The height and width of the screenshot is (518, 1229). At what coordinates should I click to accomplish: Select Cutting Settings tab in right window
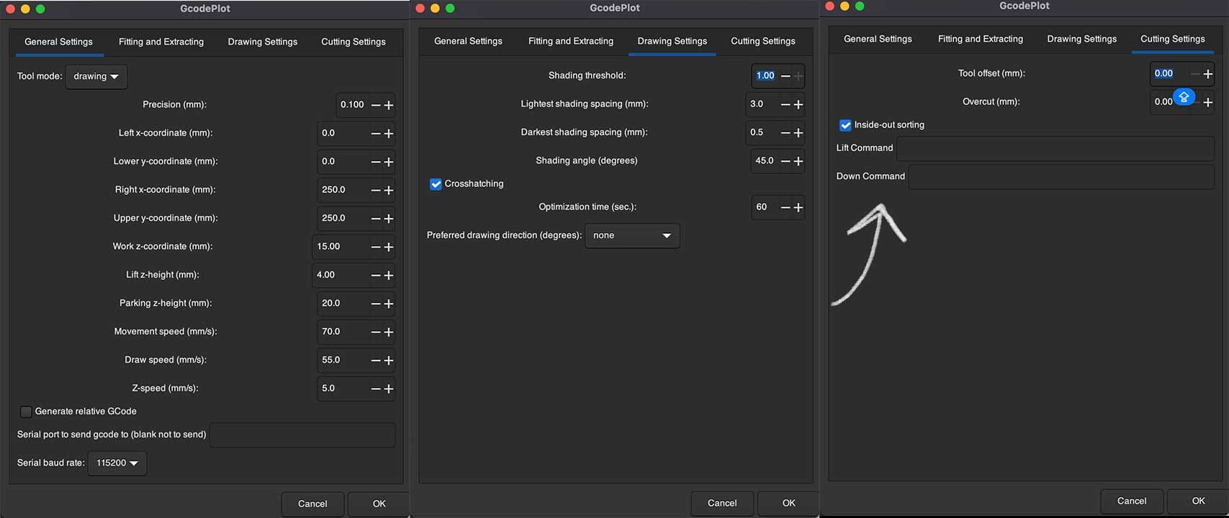(x=1173, y=39)
